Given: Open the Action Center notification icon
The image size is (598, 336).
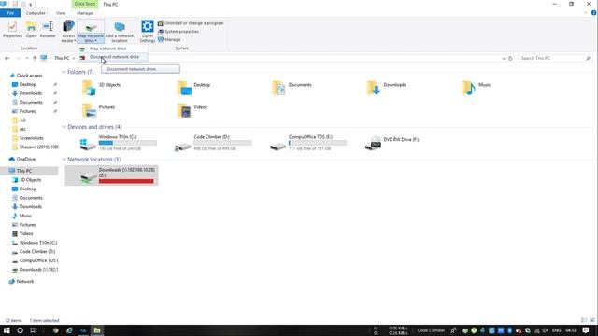Looking at the screenshot, I should click(x=586, y=330).
